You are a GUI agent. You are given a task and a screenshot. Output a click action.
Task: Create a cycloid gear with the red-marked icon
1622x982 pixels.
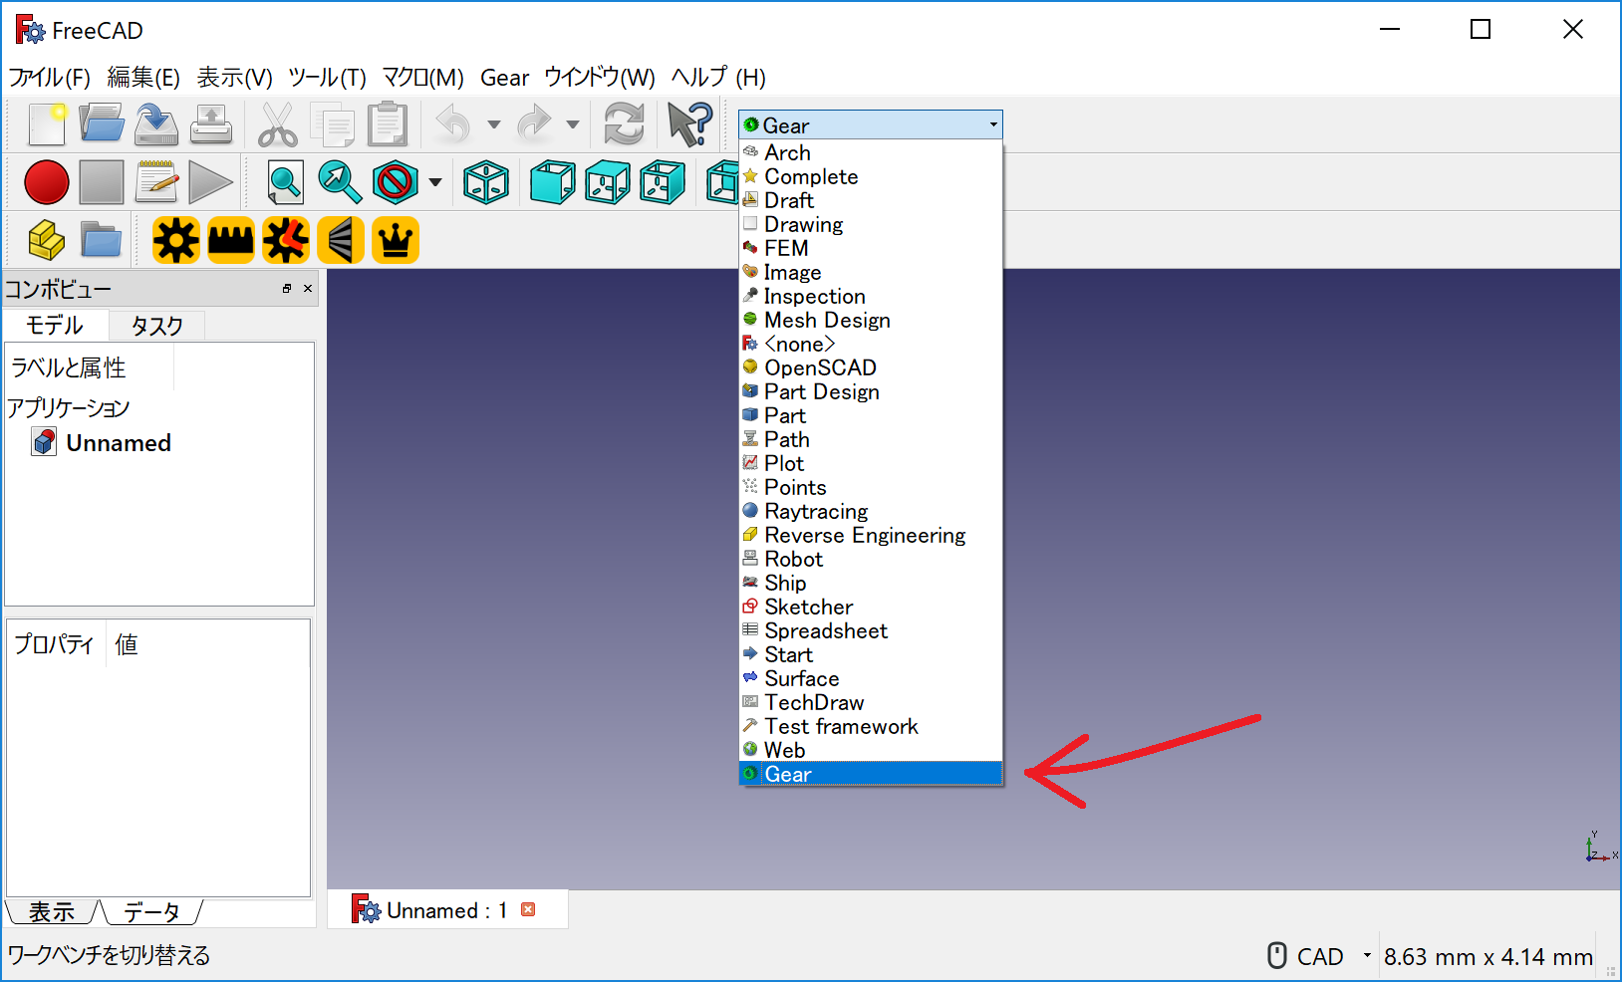[286, 240]
